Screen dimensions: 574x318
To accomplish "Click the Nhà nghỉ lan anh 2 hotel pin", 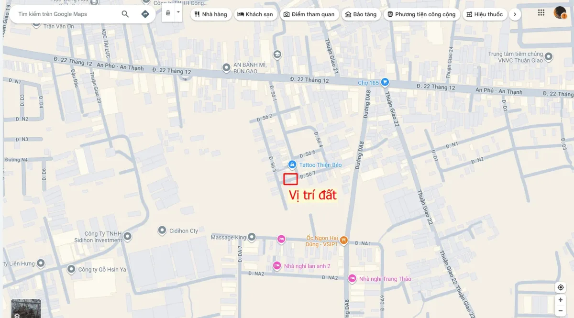I will (276, 265).
